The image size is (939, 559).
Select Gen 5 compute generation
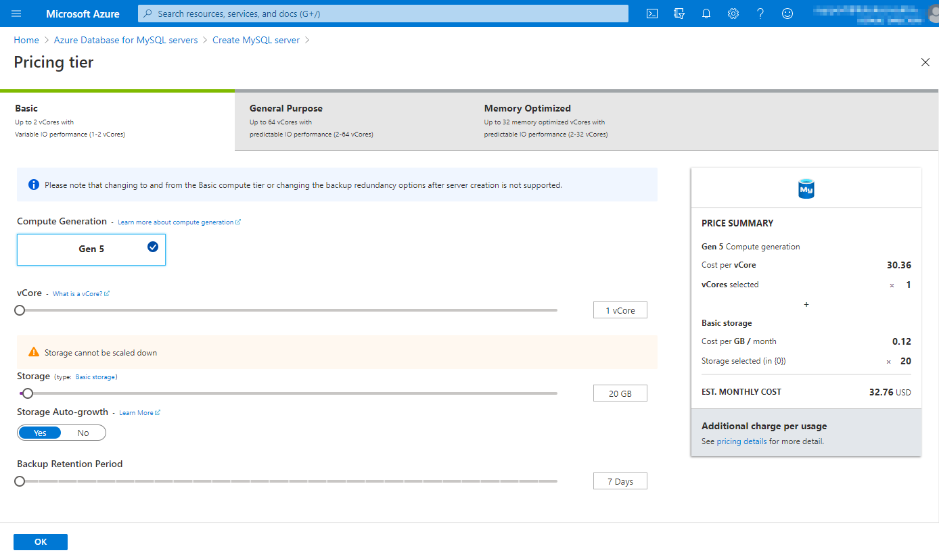click(91, 249)
